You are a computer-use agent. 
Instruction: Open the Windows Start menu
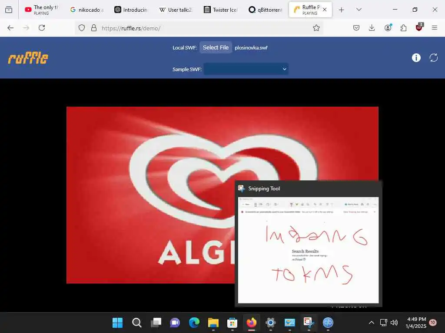tap(117, 323)
